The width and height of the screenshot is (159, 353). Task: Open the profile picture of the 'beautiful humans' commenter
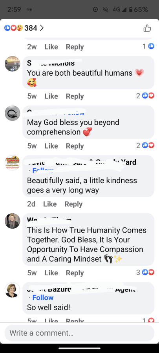point(13,64)
